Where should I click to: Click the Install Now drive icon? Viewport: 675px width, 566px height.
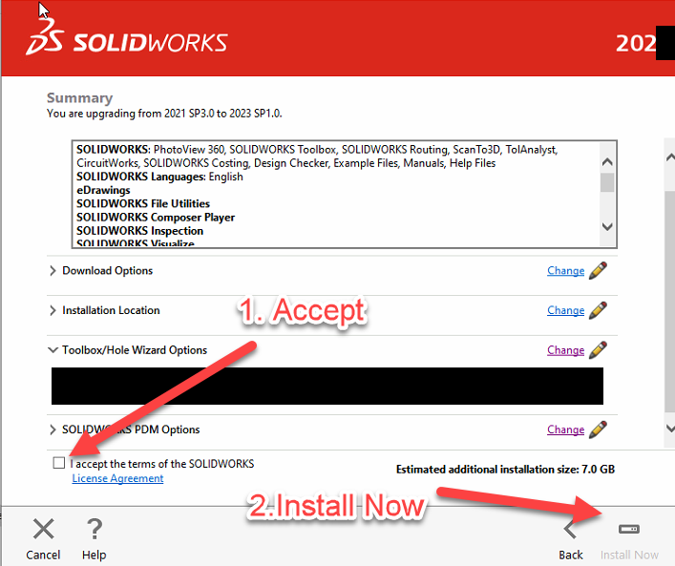click(629, 529)
